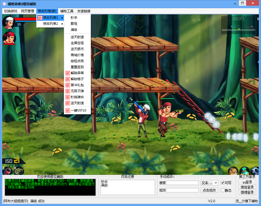This screenshot has width=261, height=206.
Task: Click the green gem shop icon
Action: pyautogui.click(x=245, y=171)
